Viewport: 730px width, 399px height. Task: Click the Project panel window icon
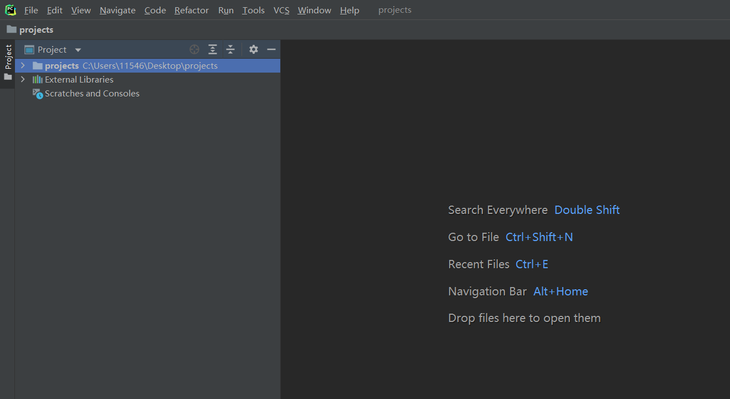pos(29,49)
